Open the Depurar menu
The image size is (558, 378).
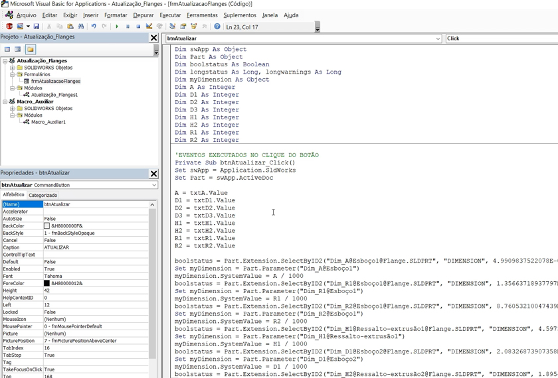tap(143, 15)
